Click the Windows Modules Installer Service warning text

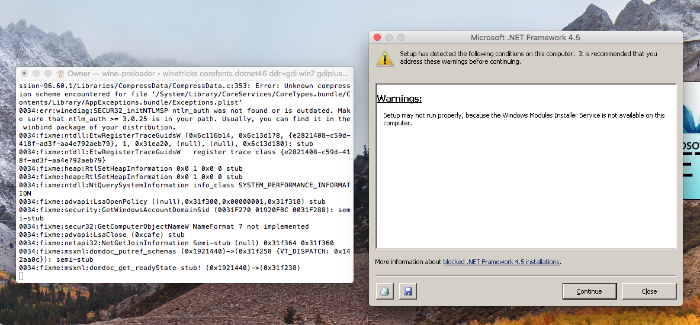point(524,119)
